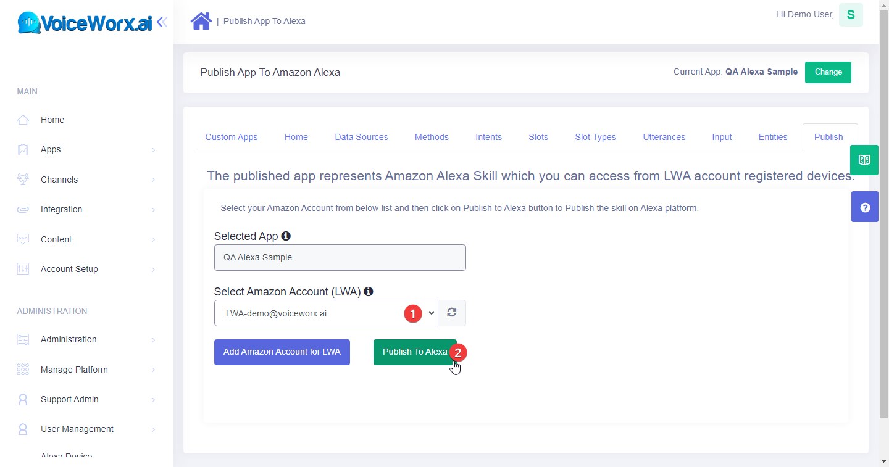
Task: Open the user avatar S menu
Action: [851, 15]
